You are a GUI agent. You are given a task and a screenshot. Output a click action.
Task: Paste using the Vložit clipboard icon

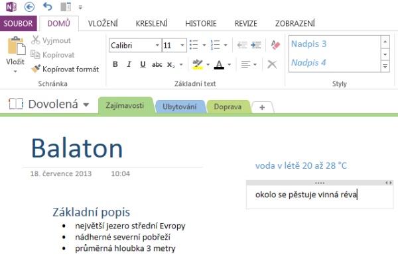[16, 46]
